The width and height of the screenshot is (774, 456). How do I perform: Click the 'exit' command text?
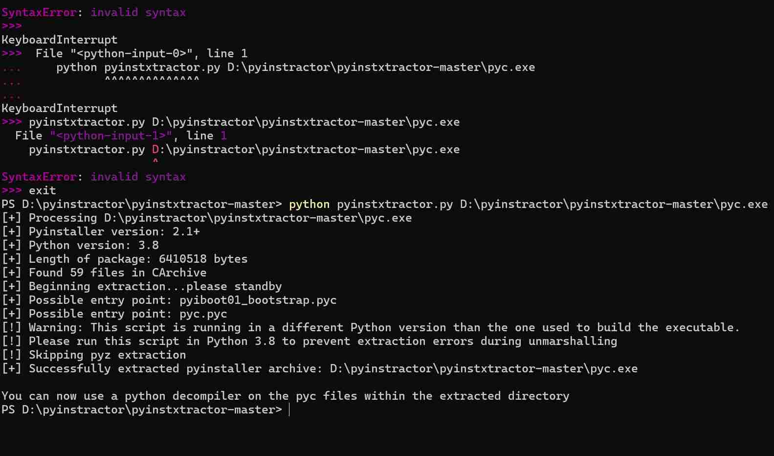click(x=42, y=190)
